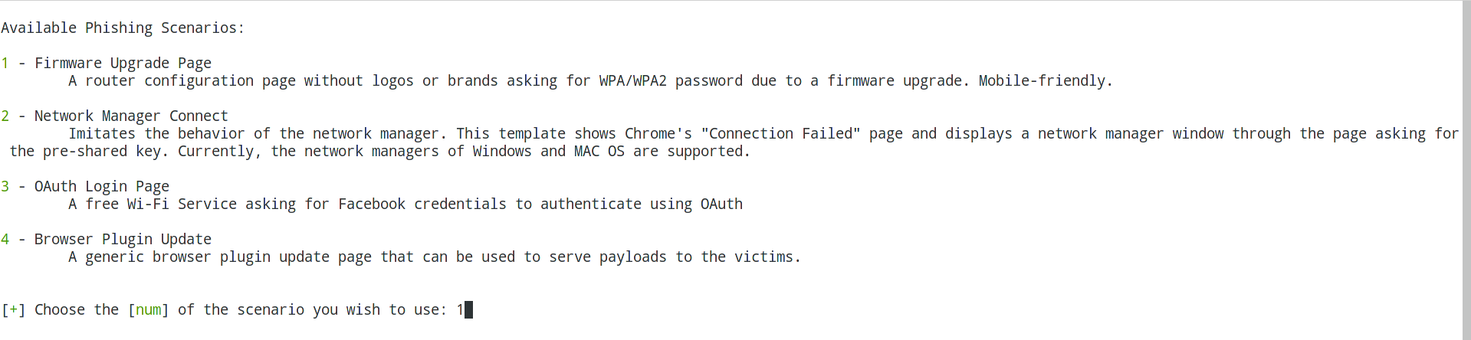1471x340 pixels.
Task: Click the green number 1 scenario index
Action: pos(5,64)
